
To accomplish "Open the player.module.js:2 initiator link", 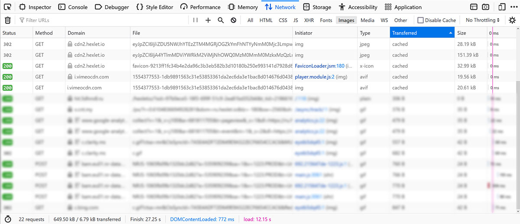I will tap(315, 77).
